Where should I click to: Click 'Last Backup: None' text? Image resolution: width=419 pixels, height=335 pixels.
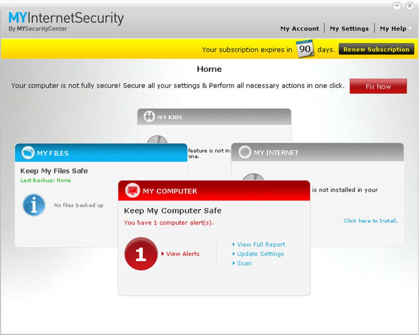pos(46,180)
